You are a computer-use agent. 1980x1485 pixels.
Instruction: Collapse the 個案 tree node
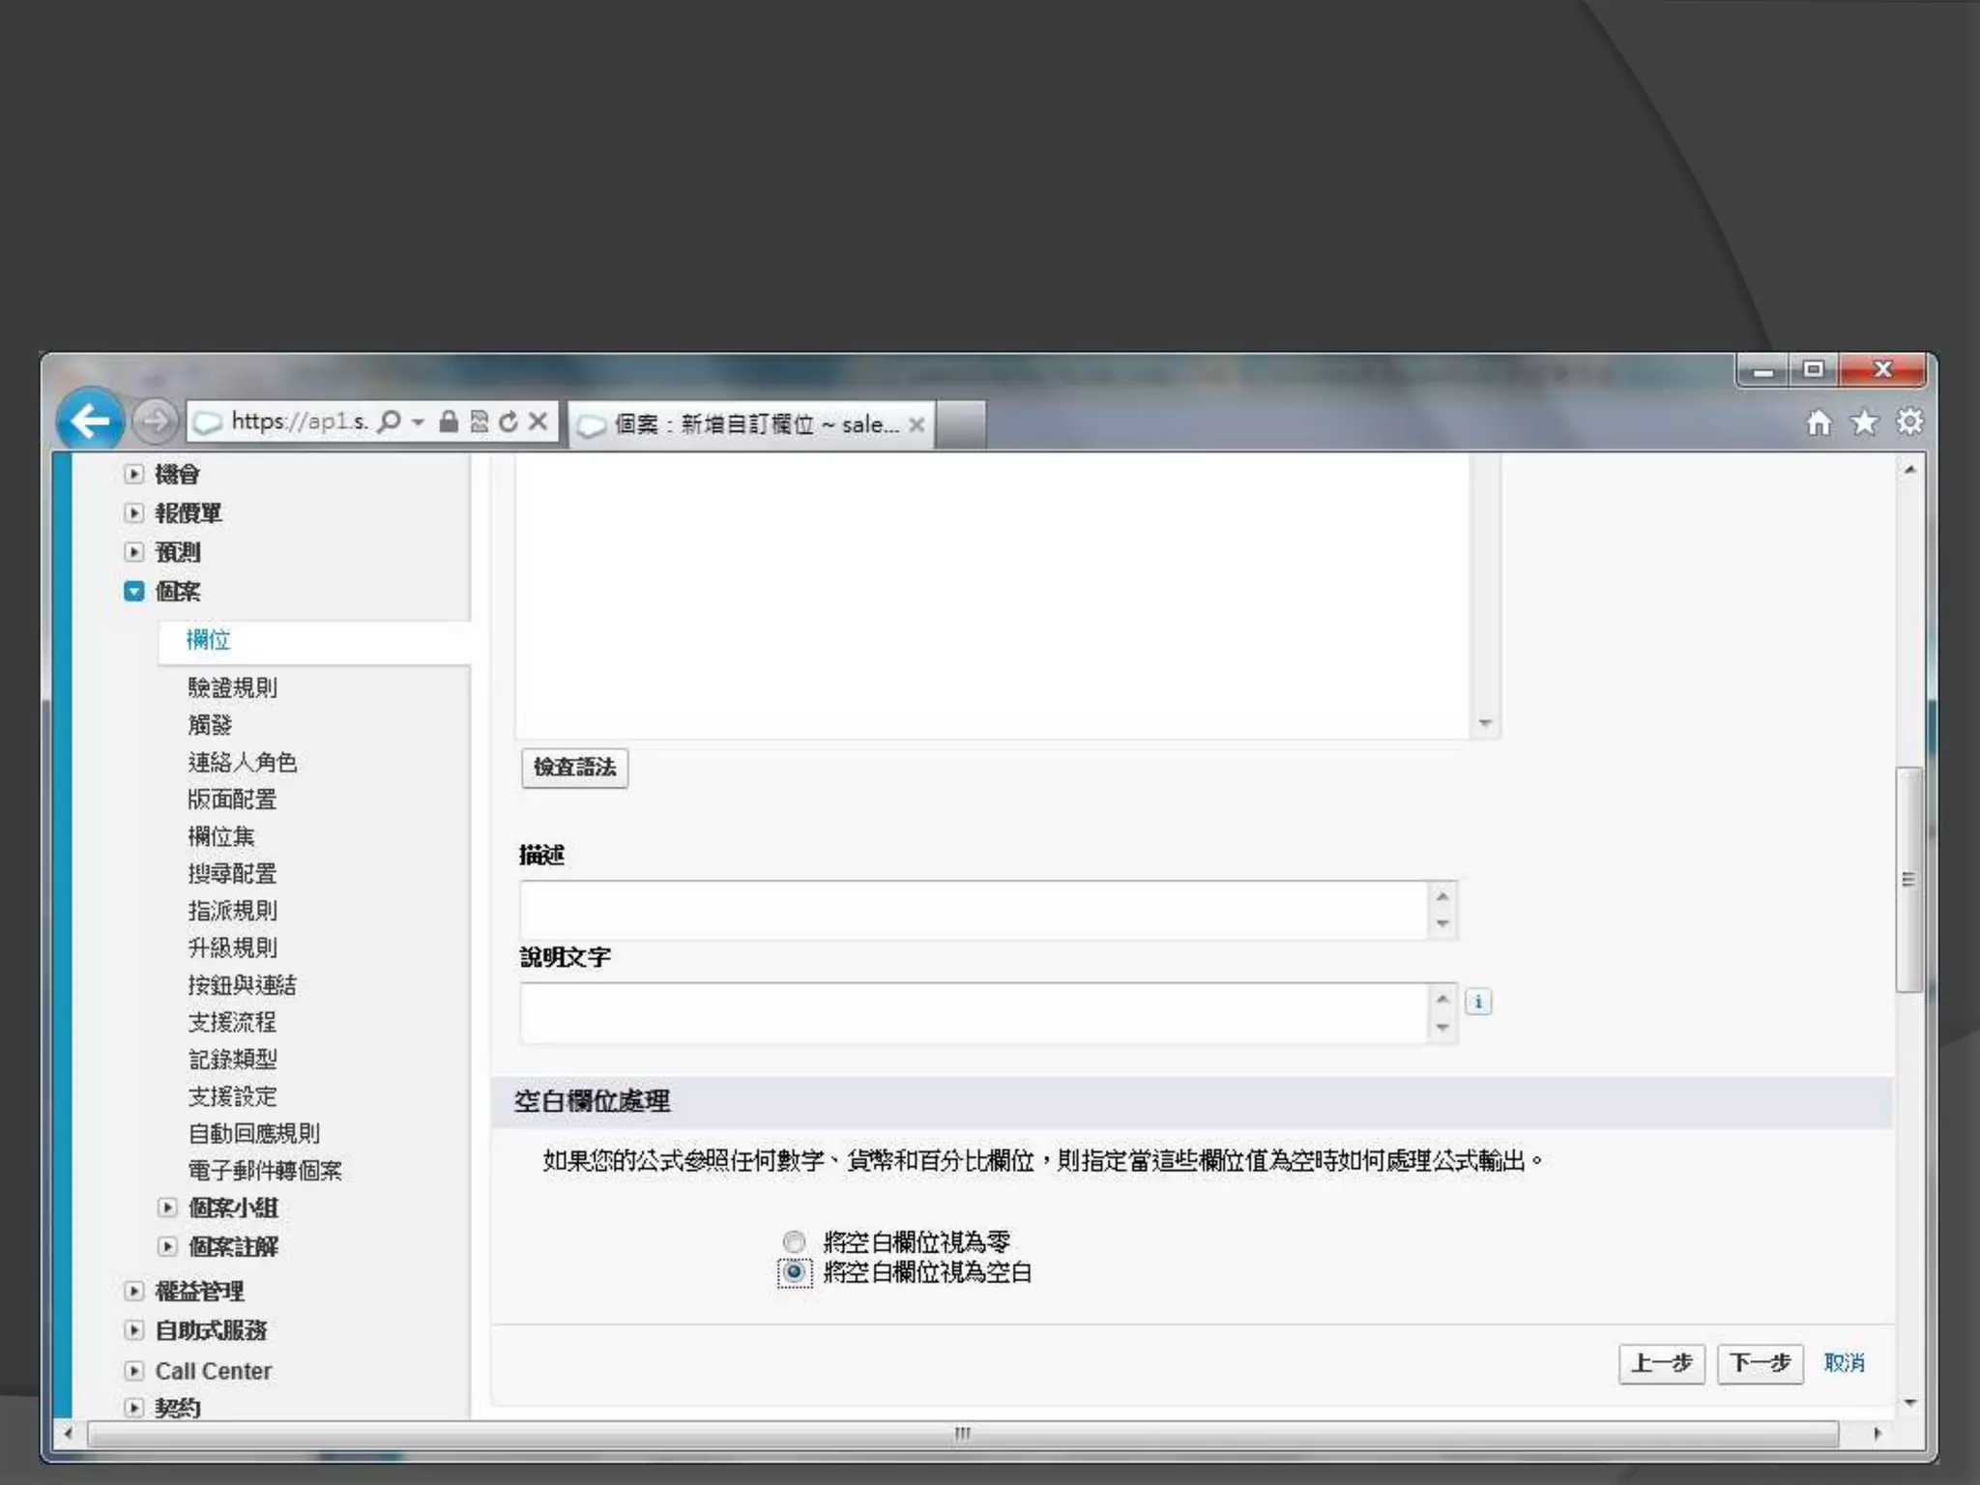click(x=134, y=591)
